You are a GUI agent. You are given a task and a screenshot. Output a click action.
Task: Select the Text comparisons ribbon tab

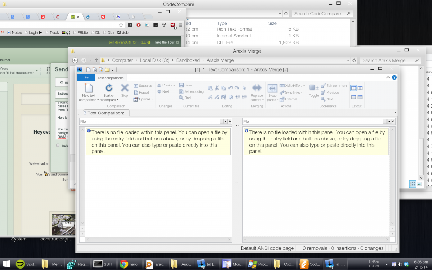point(111,78)
